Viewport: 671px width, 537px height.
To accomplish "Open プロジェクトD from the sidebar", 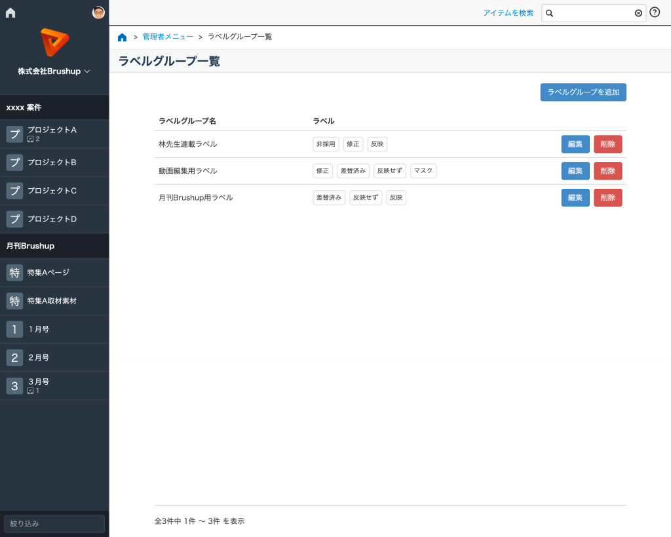I will (54, 219).
